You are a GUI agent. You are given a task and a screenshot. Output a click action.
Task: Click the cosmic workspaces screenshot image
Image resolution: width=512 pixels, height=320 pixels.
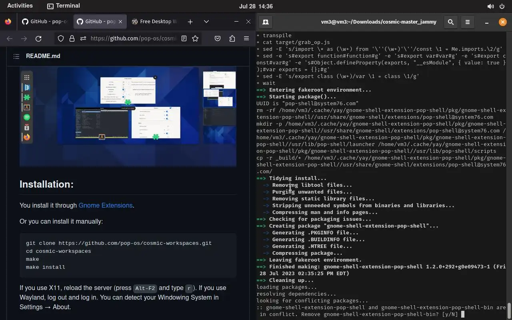click(128, 116)
